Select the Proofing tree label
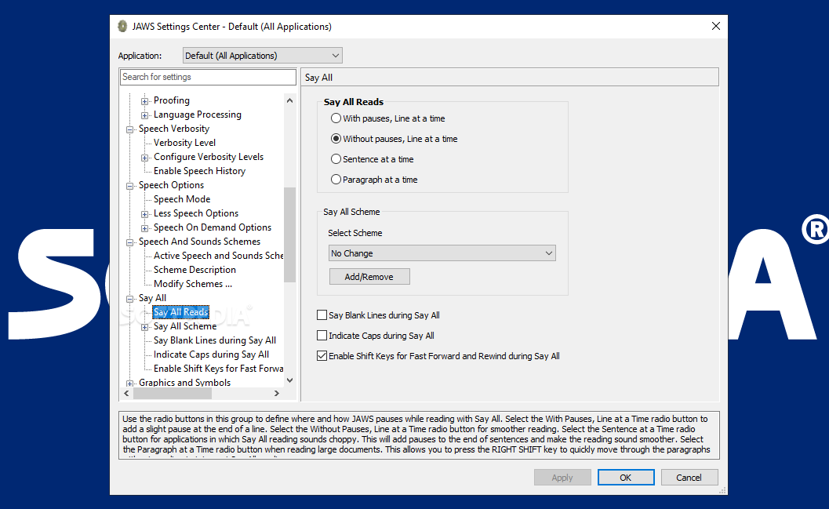Viewport: 829px width, 509px height. pos(171,100)
